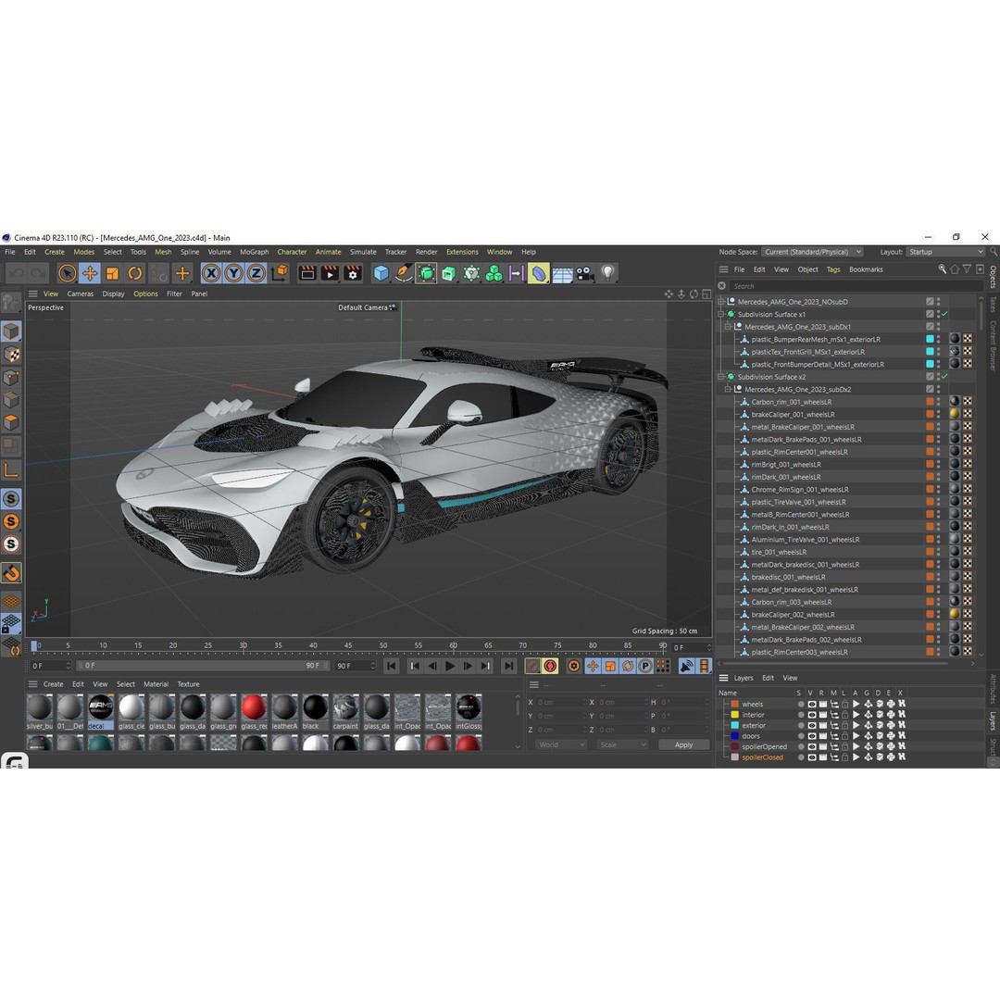Select the Live Selection arrow tool

67,273
